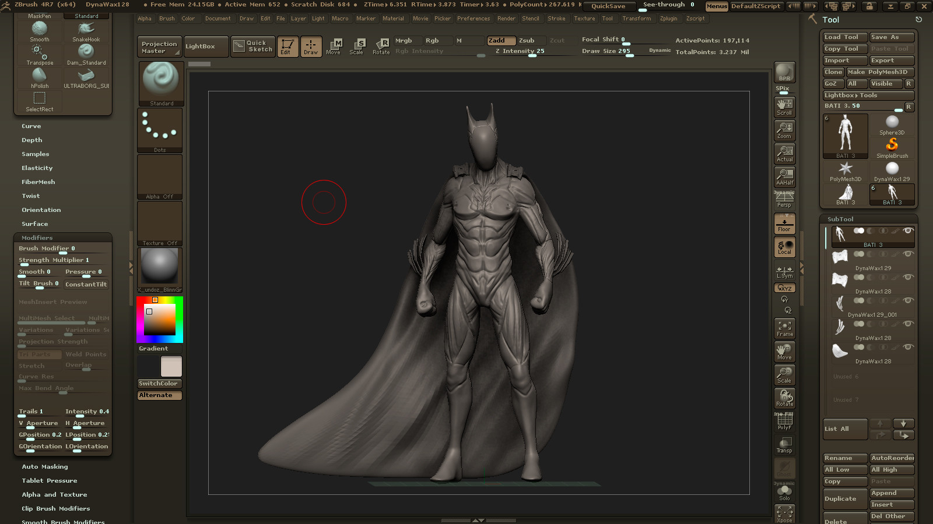
Task: Click the Frame view icon
Action: pos(784,328)
